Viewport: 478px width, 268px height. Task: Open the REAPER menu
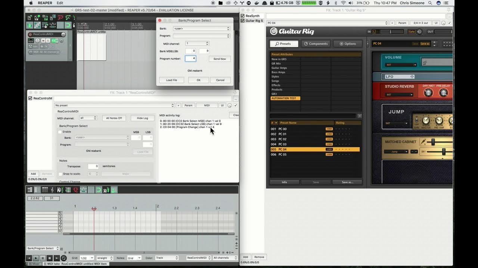click(x=44, y=3)
